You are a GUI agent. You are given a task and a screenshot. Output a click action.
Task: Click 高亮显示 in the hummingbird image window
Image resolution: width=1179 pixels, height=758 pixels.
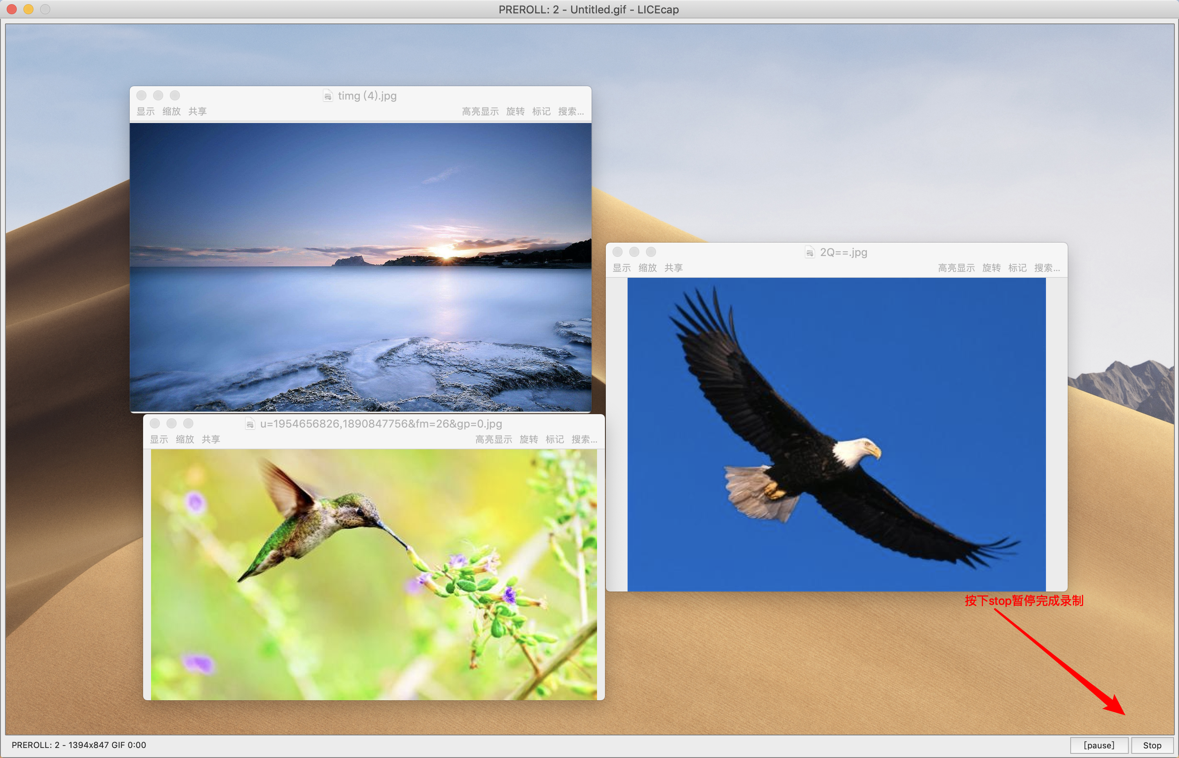tap(493, 439)
